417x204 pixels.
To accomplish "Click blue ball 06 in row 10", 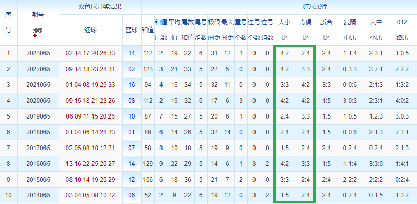I will [x=132, y=195].
